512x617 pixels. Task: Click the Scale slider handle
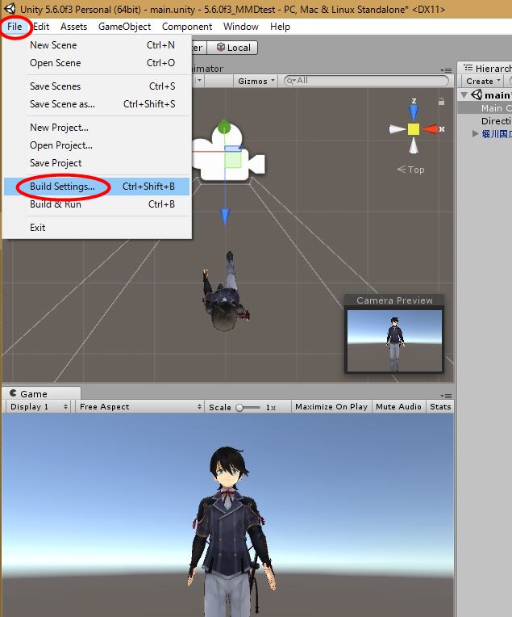click(239, 408)
